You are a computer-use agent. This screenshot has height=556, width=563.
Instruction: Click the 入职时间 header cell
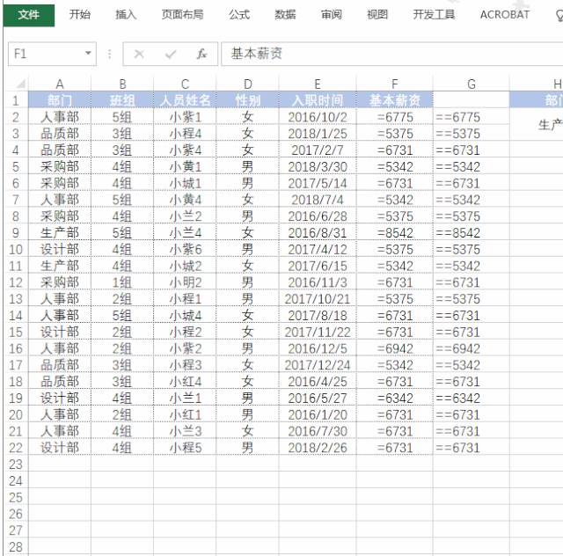point(318,100)
